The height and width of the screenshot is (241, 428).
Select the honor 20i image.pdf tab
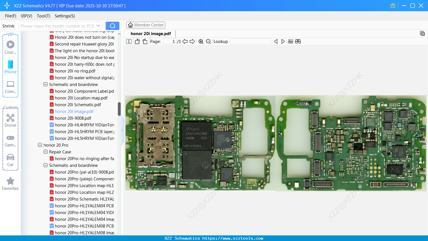(x=151, y=33)
